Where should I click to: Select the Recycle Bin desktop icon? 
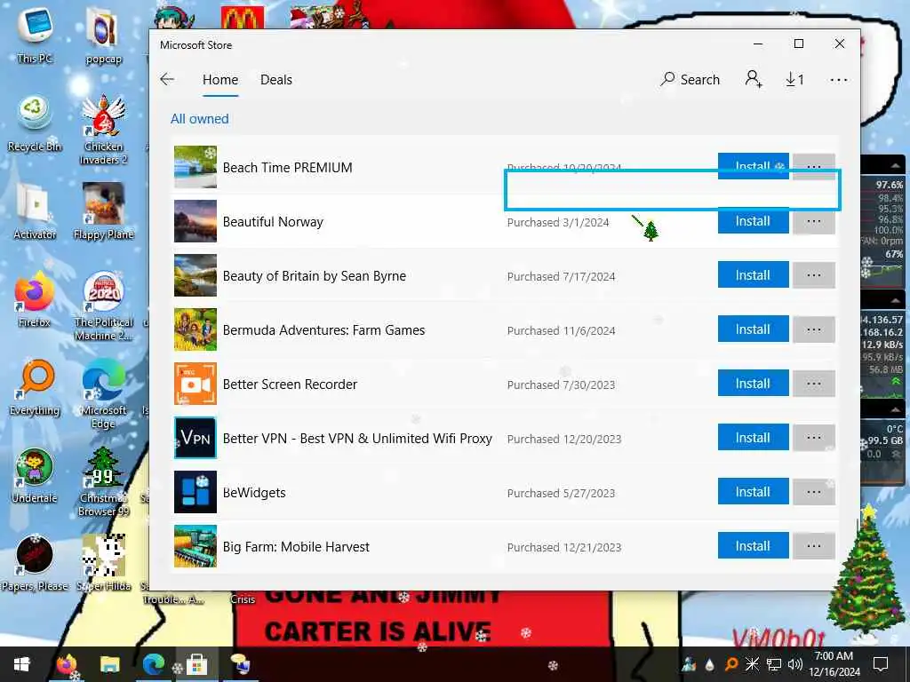point(35,124)
